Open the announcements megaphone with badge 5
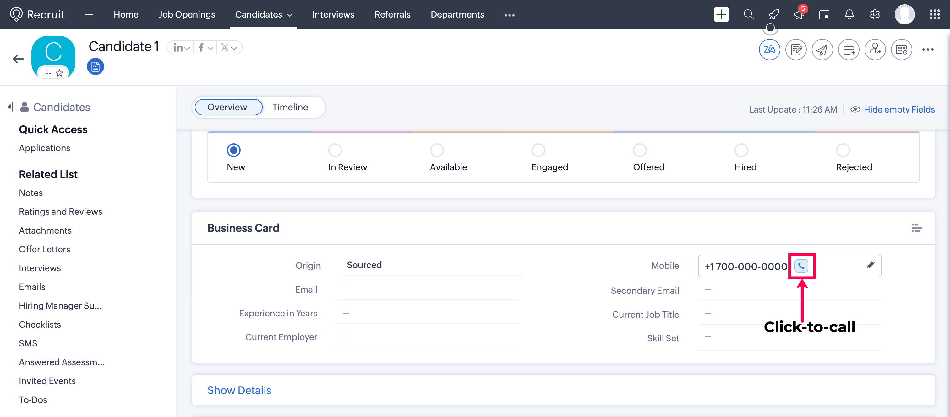The image size is (950, 417). tap(799, 14)
